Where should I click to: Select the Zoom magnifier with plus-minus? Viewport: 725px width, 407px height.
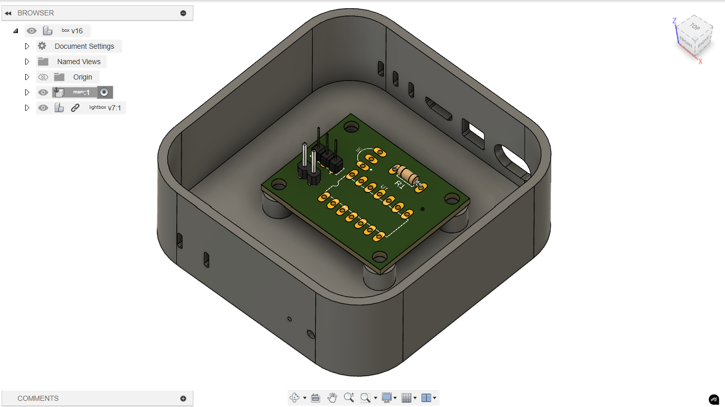[x=349, y=398]
